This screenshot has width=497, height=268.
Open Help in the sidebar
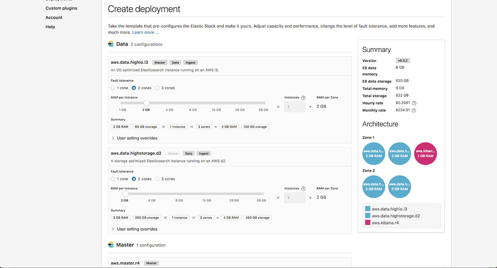50,27
